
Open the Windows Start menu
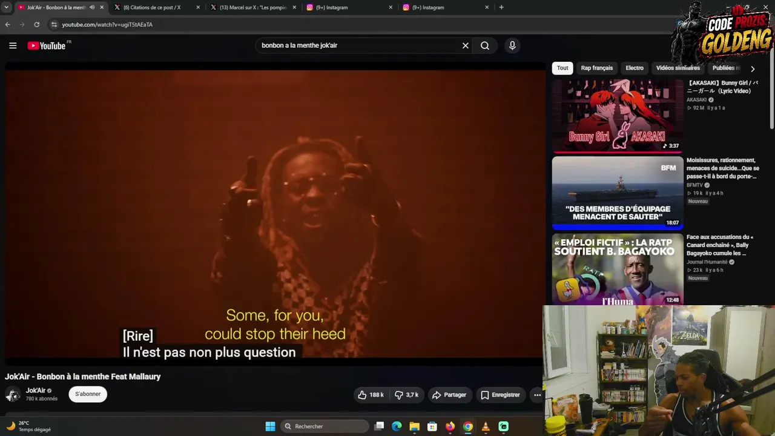(270, 426)
